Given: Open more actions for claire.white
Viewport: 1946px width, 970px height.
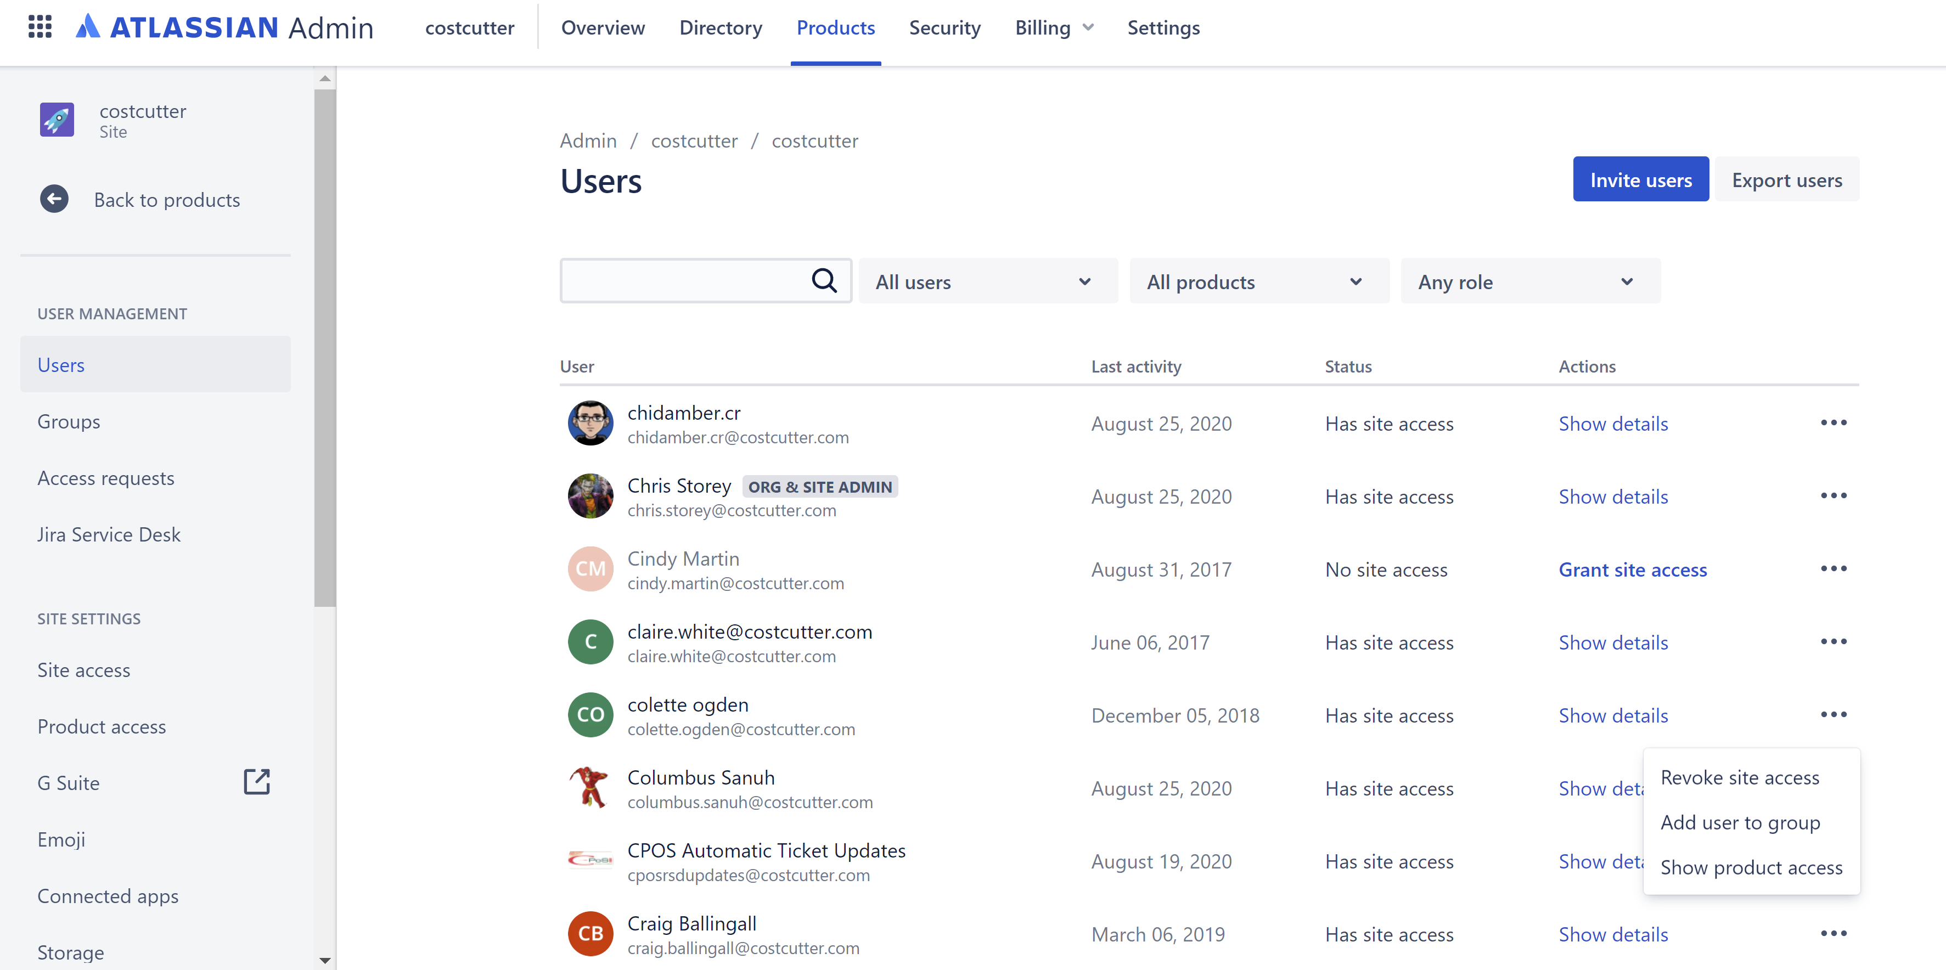Looking at the screenshot, I should click(x=1833, y=642).
